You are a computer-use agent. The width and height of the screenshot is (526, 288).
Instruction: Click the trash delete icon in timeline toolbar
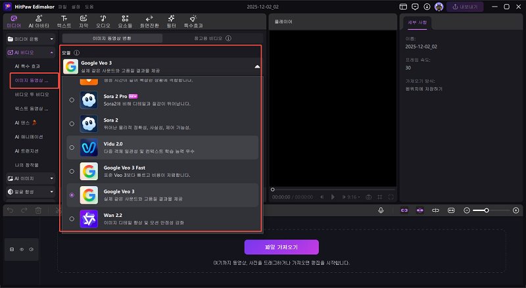(x=38, y=210)
